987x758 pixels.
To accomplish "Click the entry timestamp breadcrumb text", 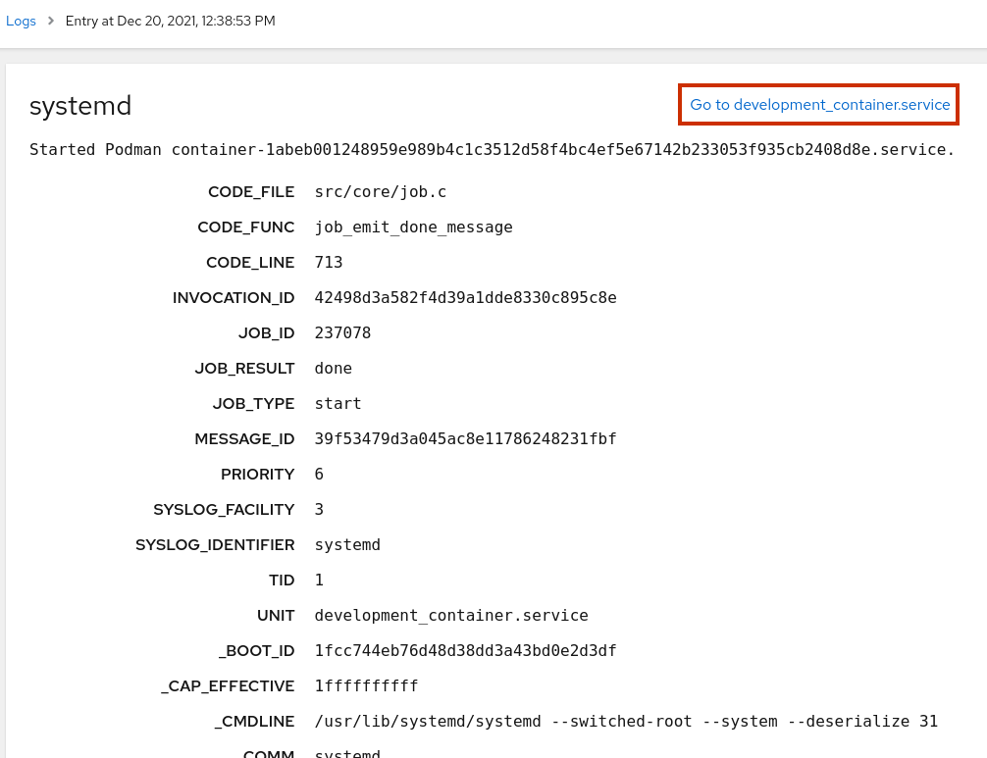I will (170, 21).
